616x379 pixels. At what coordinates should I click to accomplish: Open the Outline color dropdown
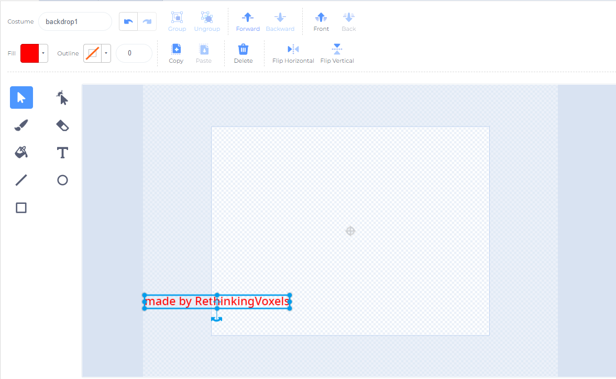[106, 53]
